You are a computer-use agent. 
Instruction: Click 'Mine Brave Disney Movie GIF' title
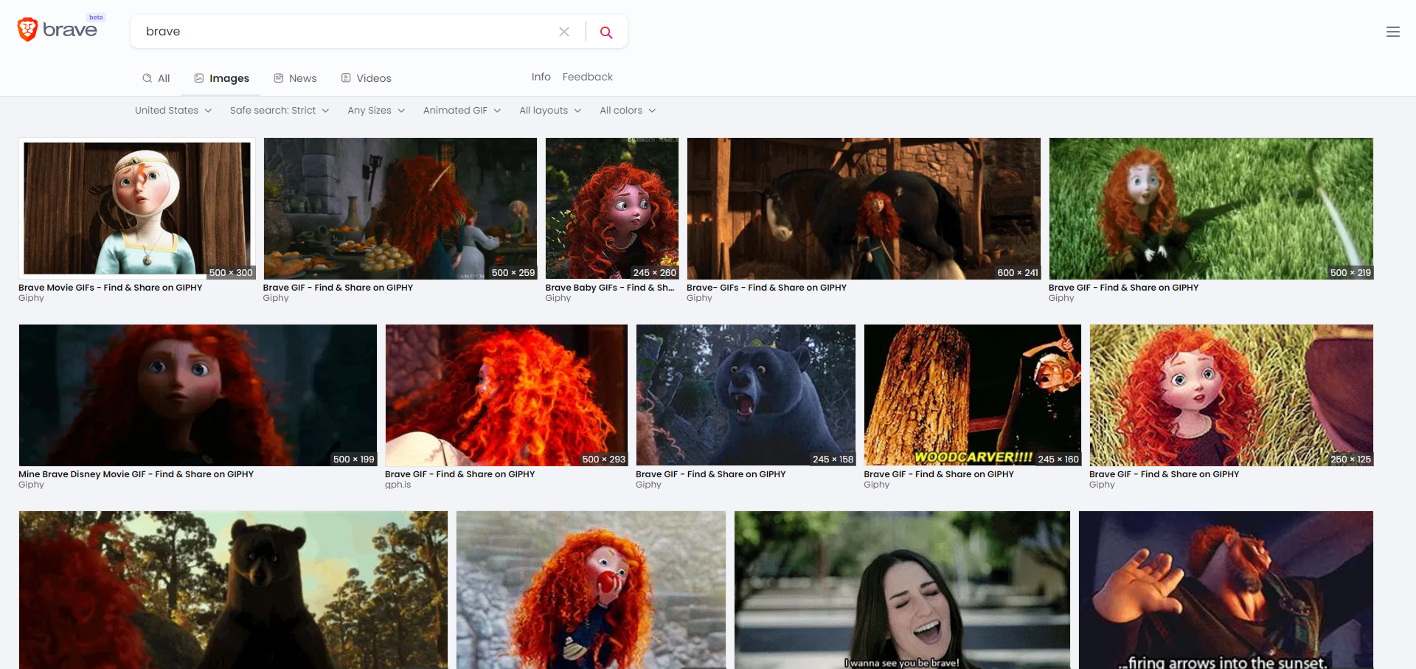(136, 474)
